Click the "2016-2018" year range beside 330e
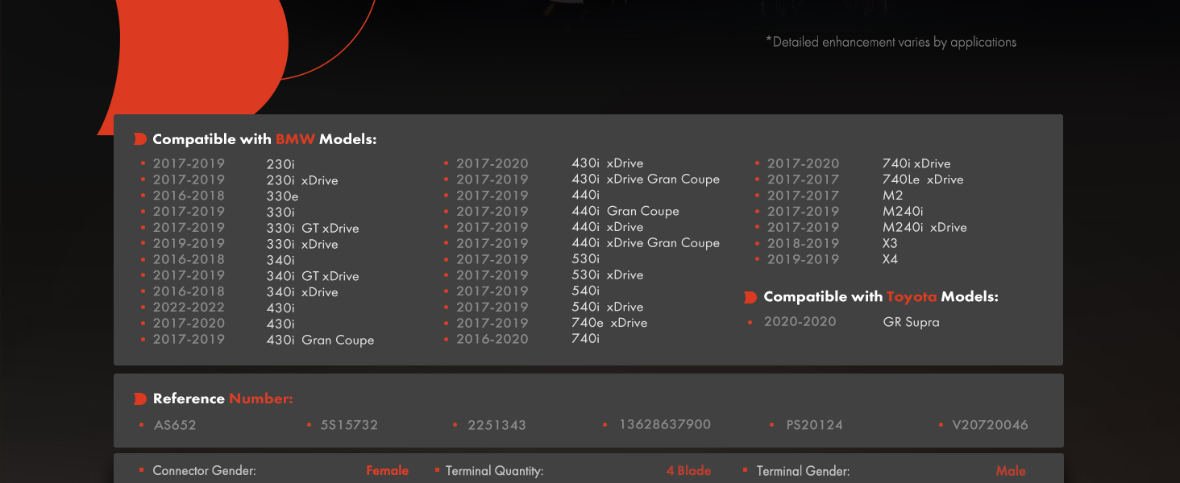Image resolution: width=1180 pixels, height=483 pixels. click(189, 196)
